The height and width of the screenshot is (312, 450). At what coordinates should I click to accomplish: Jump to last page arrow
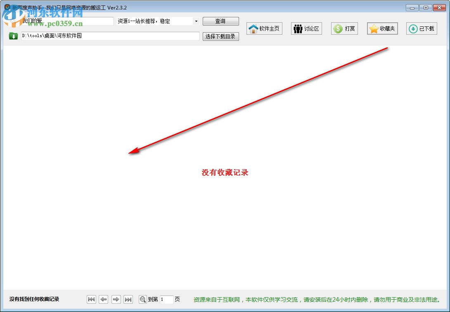128,299
